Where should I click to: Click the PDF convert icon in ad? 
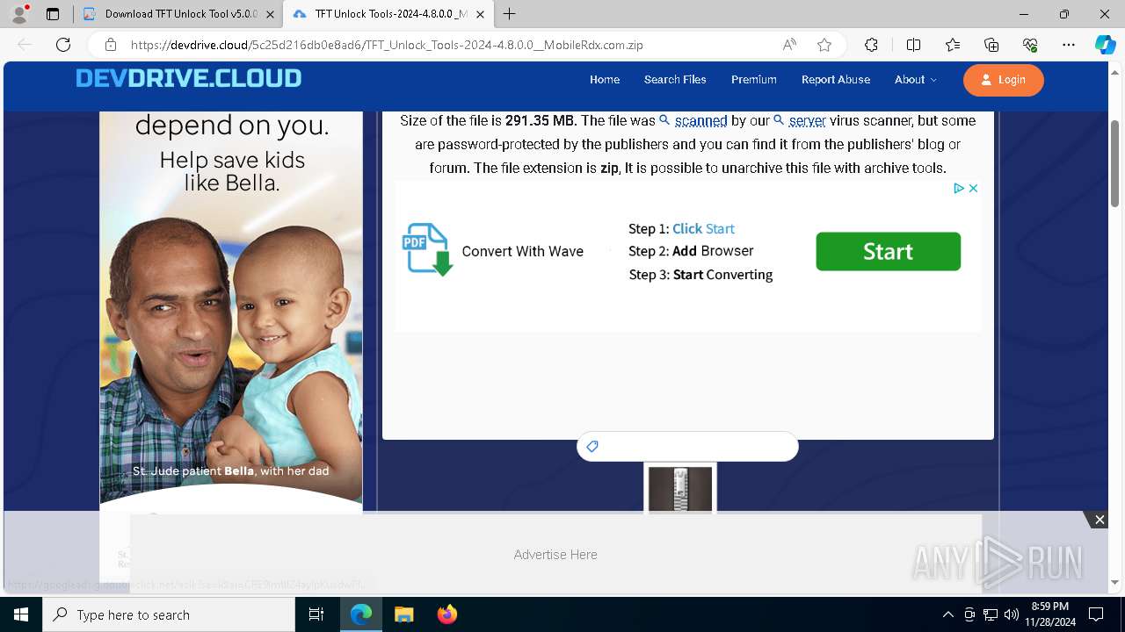[x=427, y=249]
